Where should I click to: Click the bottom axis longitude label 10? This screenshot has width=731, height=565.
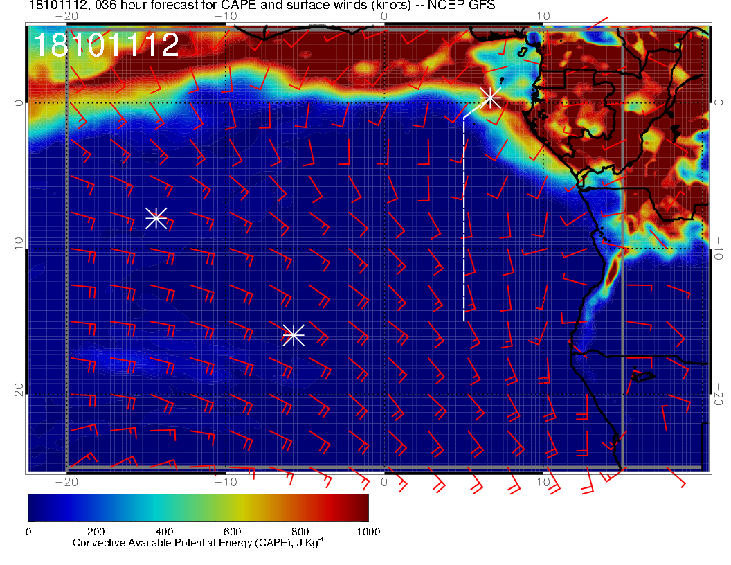tap(543, 482)
